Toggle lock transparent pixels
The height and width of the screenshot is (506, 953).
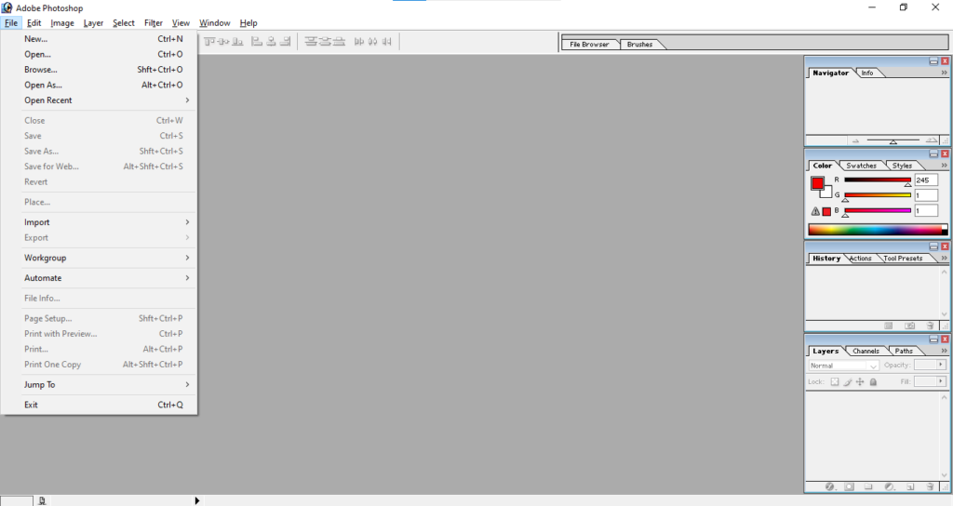[835, 382]
